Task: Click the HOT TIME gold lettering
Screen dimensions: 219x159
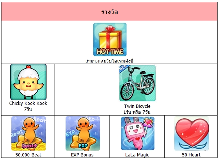Action: coord(110,51)
